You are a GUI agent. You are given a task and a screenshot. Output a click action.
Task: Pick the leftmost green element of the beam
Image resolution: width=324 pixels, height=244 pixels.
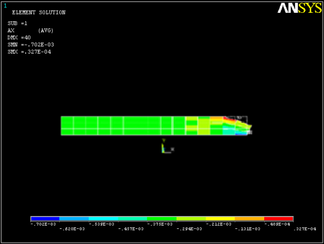(67, 122)
